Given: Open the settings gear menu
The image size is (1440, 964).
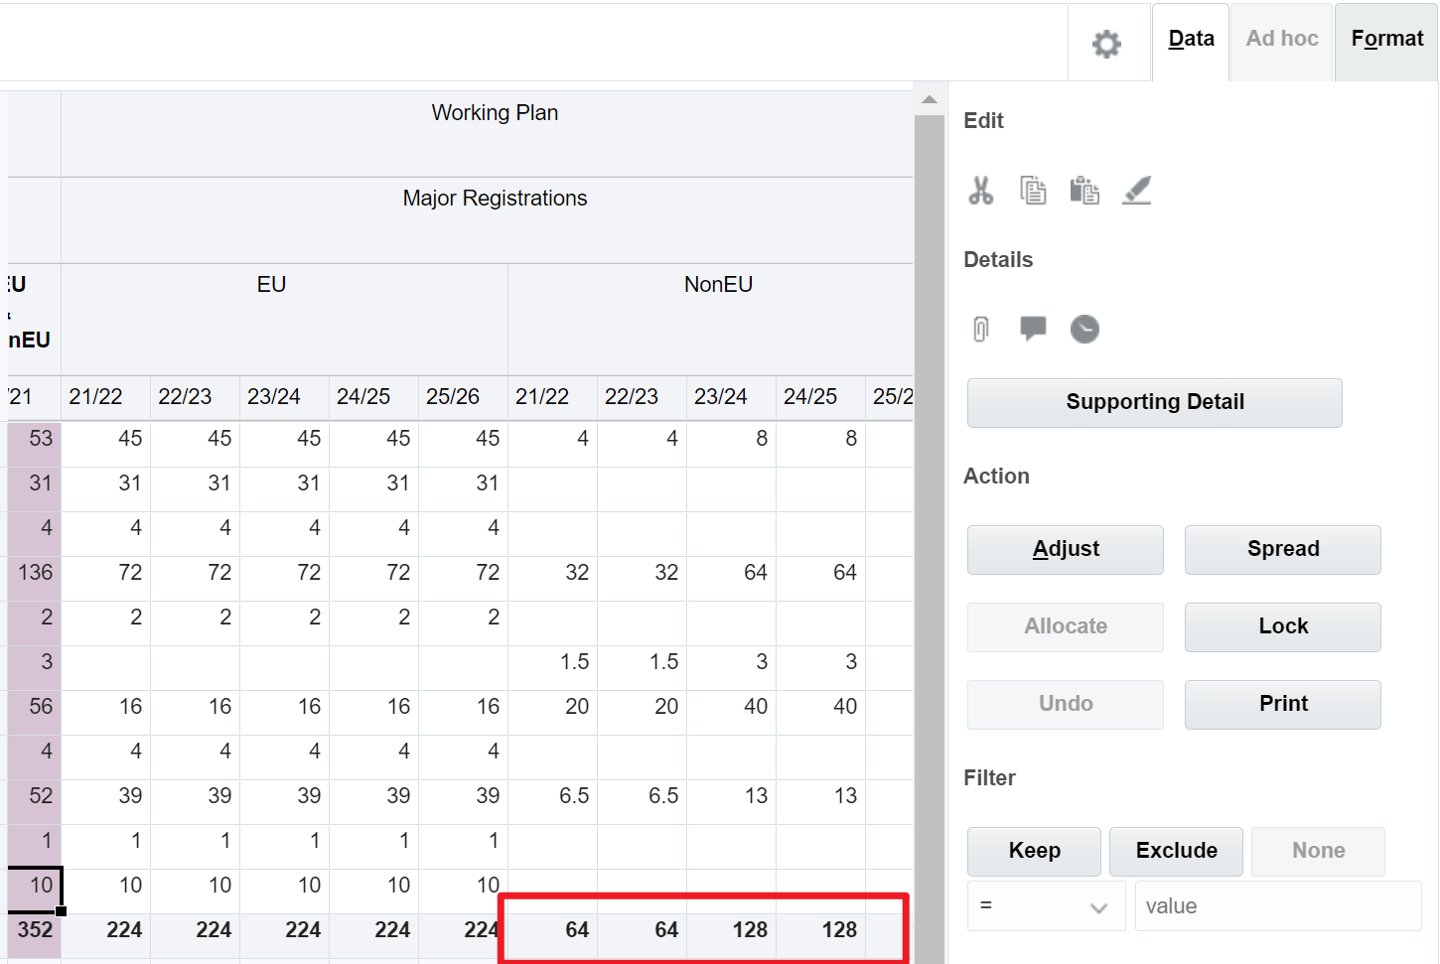Looking at the screenshot, I should point(1106,44).
